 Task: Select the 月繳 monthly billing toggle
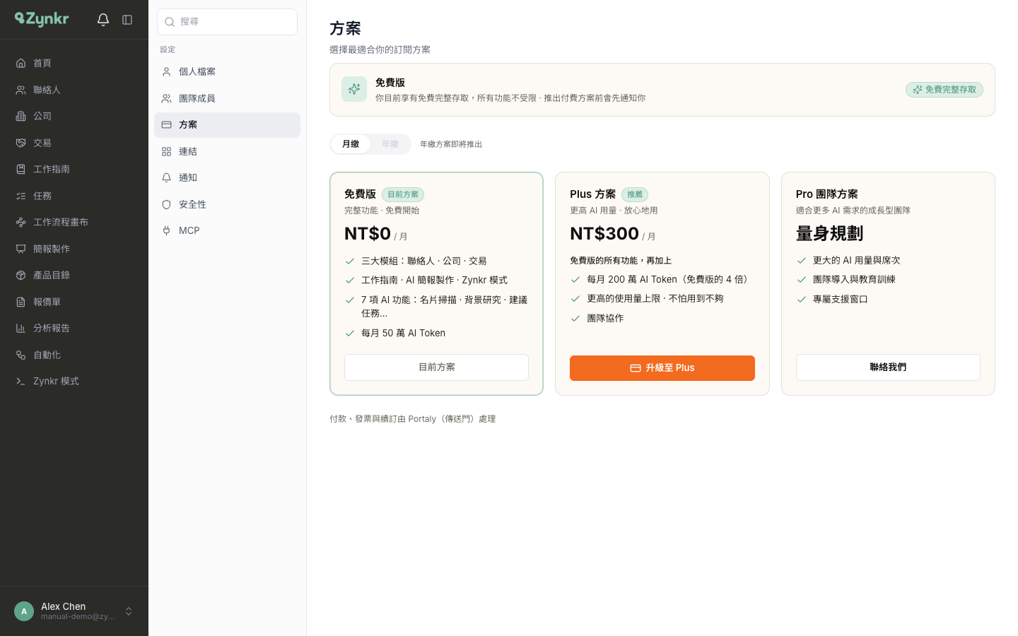point(351,144)
